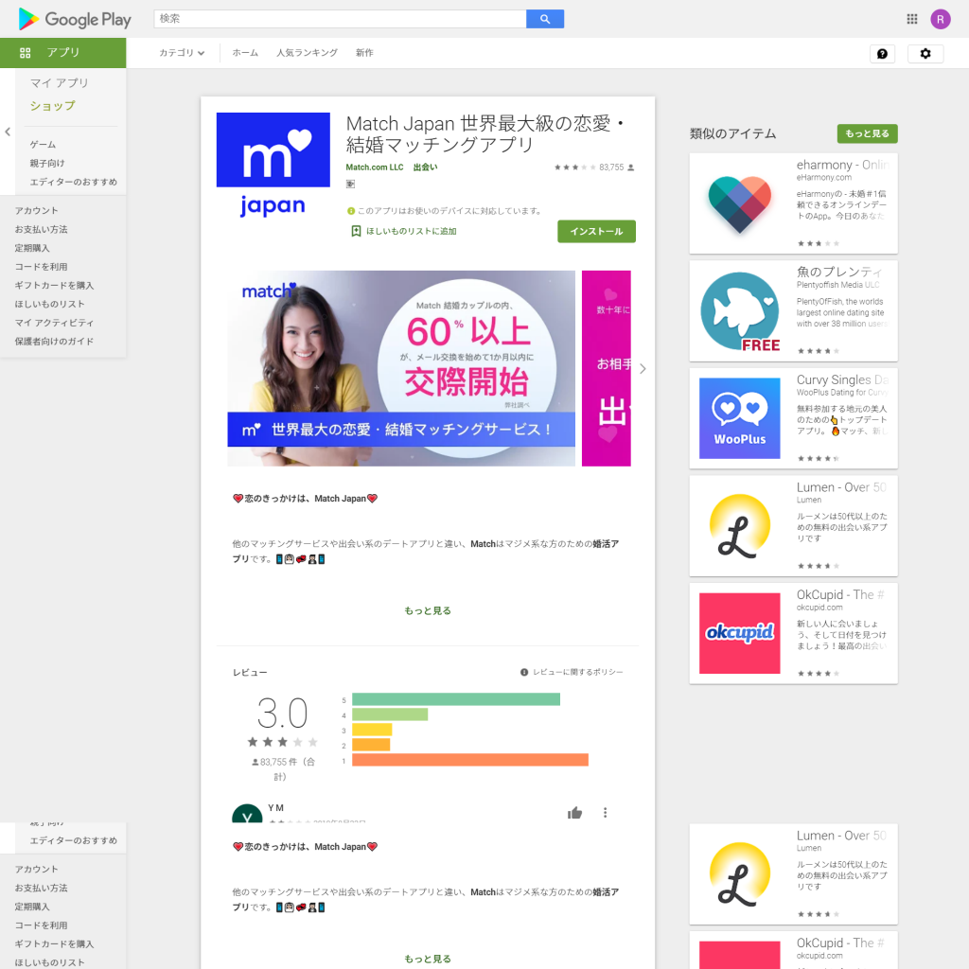Click the 類似のアイテム heading
The height and width of the screenshot is (969, 969).
click(x=732, y=134)
